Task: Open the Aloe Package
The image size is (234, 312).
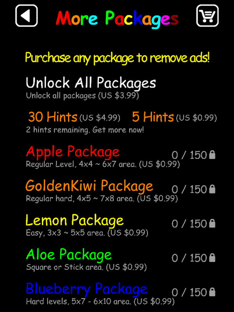Action: (x=69, y=255)
